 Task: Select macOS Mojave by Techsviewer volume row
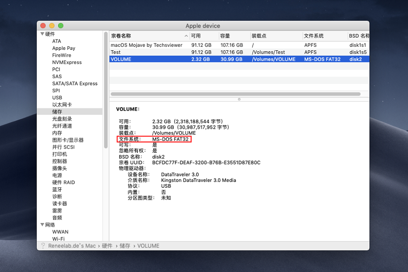[x=239, y=45]
